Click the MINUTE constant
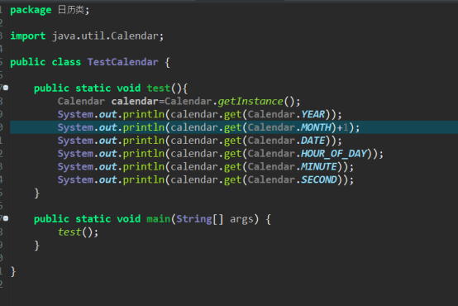The width and height of the screenshot is (458, 306). click(319, 166)
